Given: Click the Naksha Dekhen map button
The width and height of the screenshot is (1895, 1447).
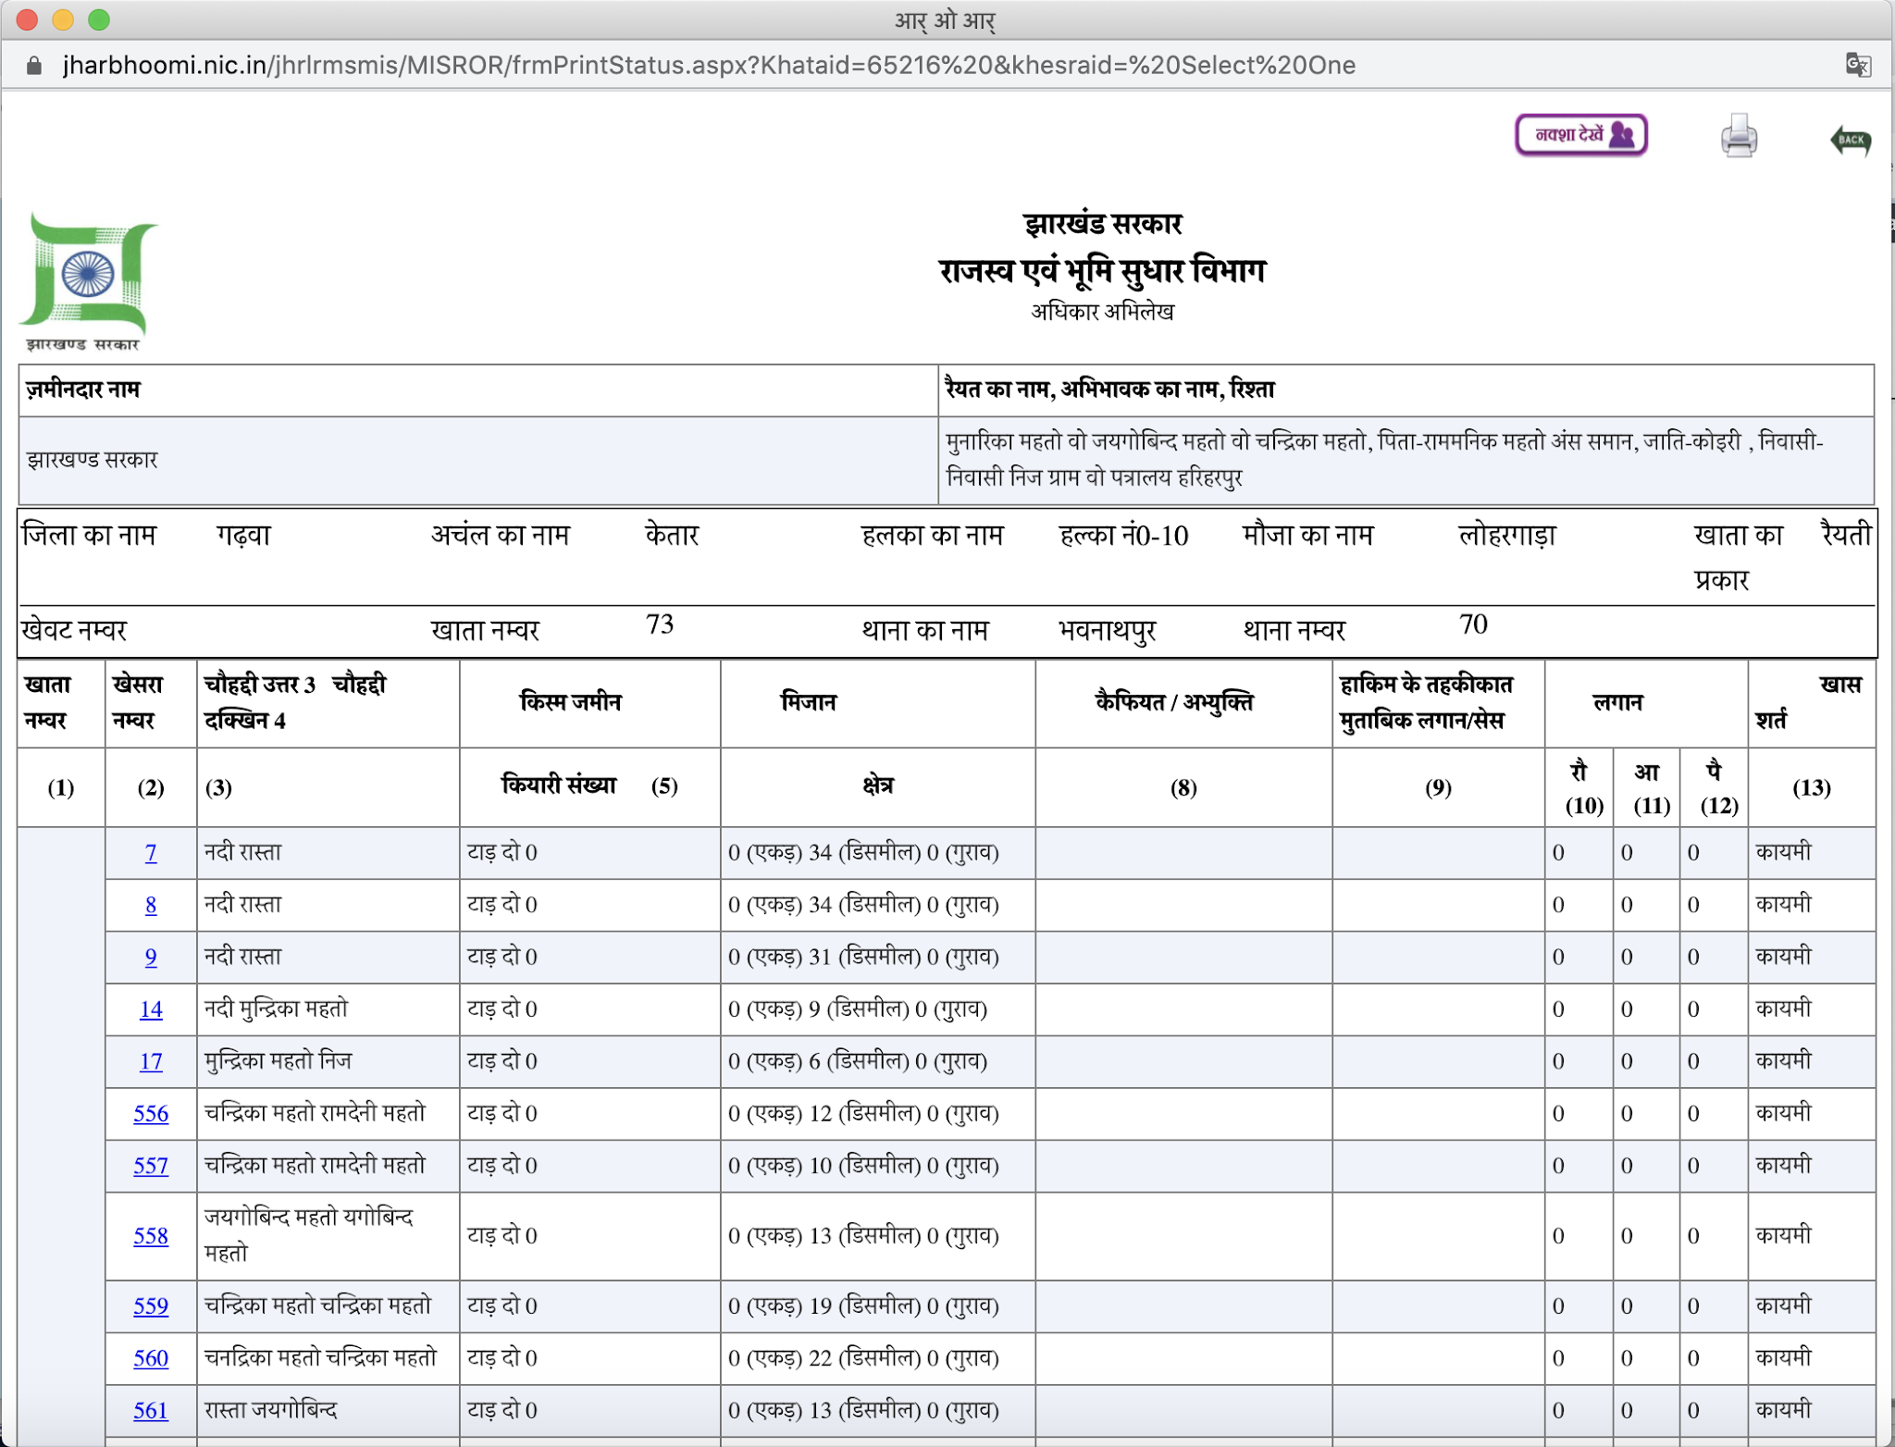Looking at the screenshot, I should (x=1580, y=135).
